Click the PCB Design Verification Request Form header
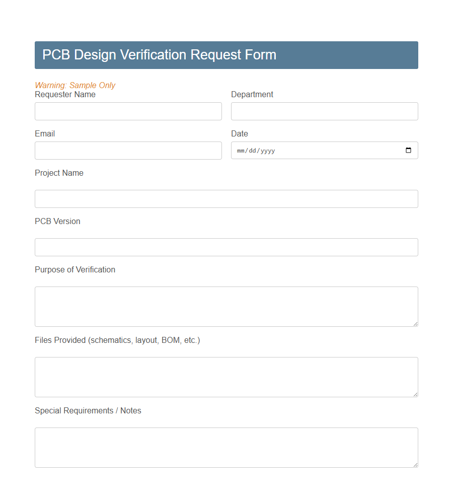 click(160, 54)
